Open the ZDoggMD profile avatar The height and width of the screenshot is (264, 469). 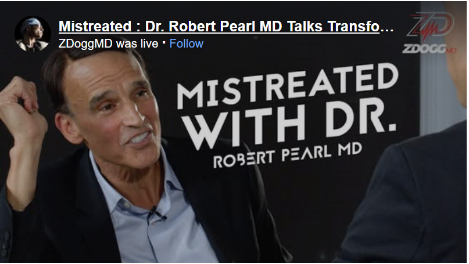[33, 34]
